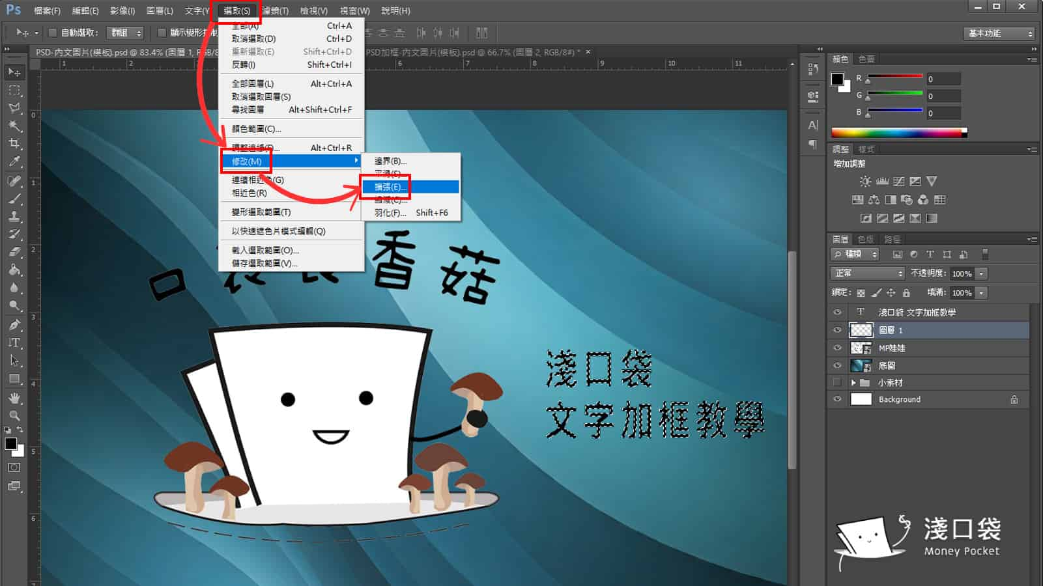This screenshot has height=586, width=1043.
Task: Switch to the 色票 tab
Action: pyautogui.click(x=866, y=59)
